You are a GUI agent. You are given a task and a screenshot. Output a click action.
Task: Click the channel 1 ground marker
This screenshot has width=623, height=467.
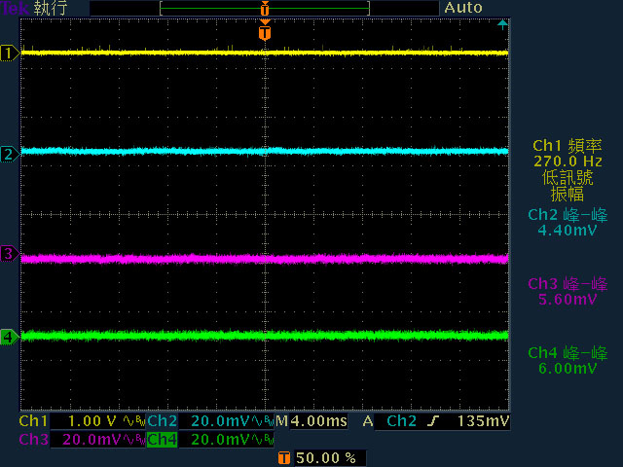(x=10, y=53)
